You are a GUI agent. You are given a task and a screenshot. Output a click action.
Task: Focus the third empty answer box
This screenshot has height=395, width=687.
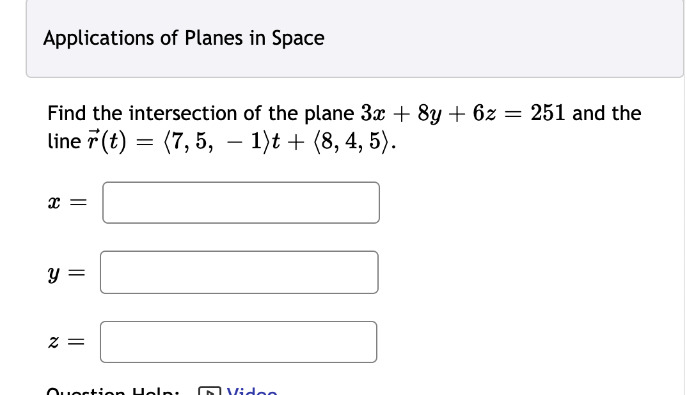click(238, 342)
